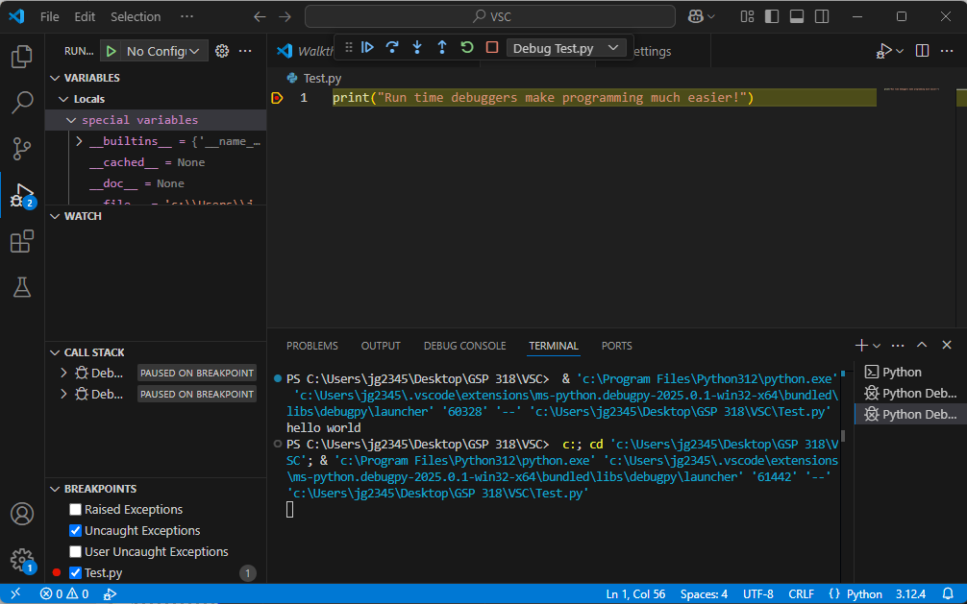Collapse the special variables group
This screenshot has width=967, height=604.
click(x=71, y=120)
